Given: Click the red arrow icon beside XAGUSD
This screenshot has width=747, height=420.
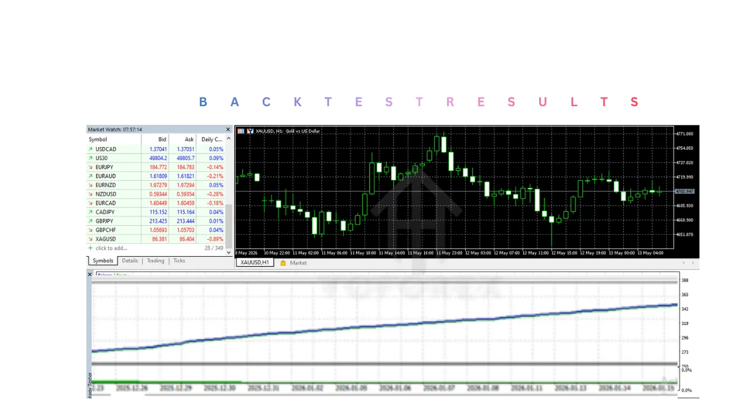Looking at the screenshot, I should point(90,239).
